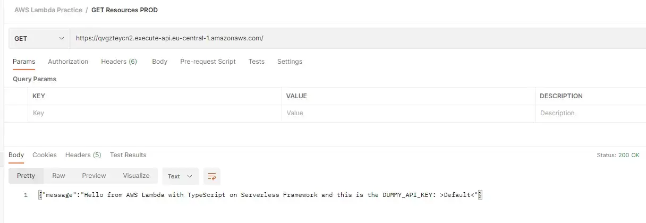Screen dimensions: 646x223
Task: Select the request Body tab
Action: pyautogui.click(x=159, y=62)
